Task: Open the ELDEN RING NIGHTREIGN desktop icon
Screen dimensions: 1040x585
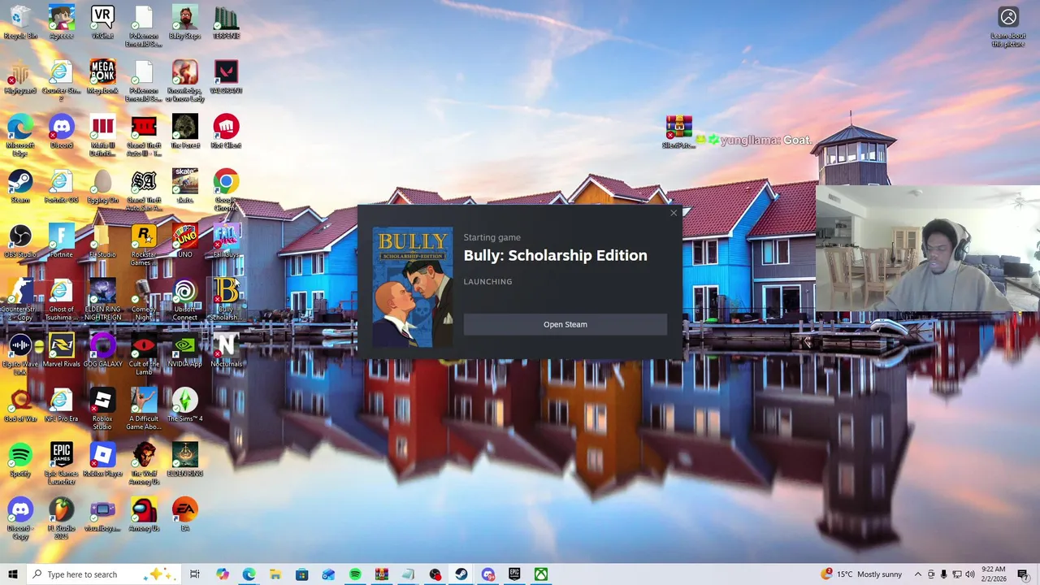Action: (102, 298)
